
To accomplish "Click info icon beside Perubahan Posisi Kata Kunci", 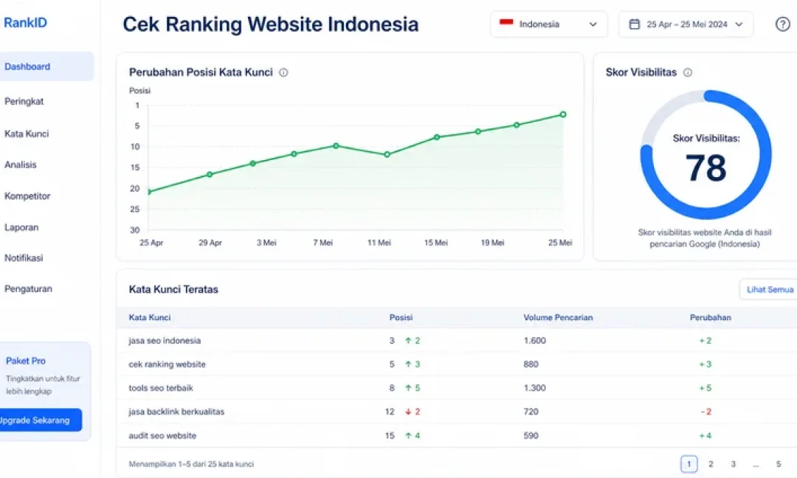I will [283, 72].
